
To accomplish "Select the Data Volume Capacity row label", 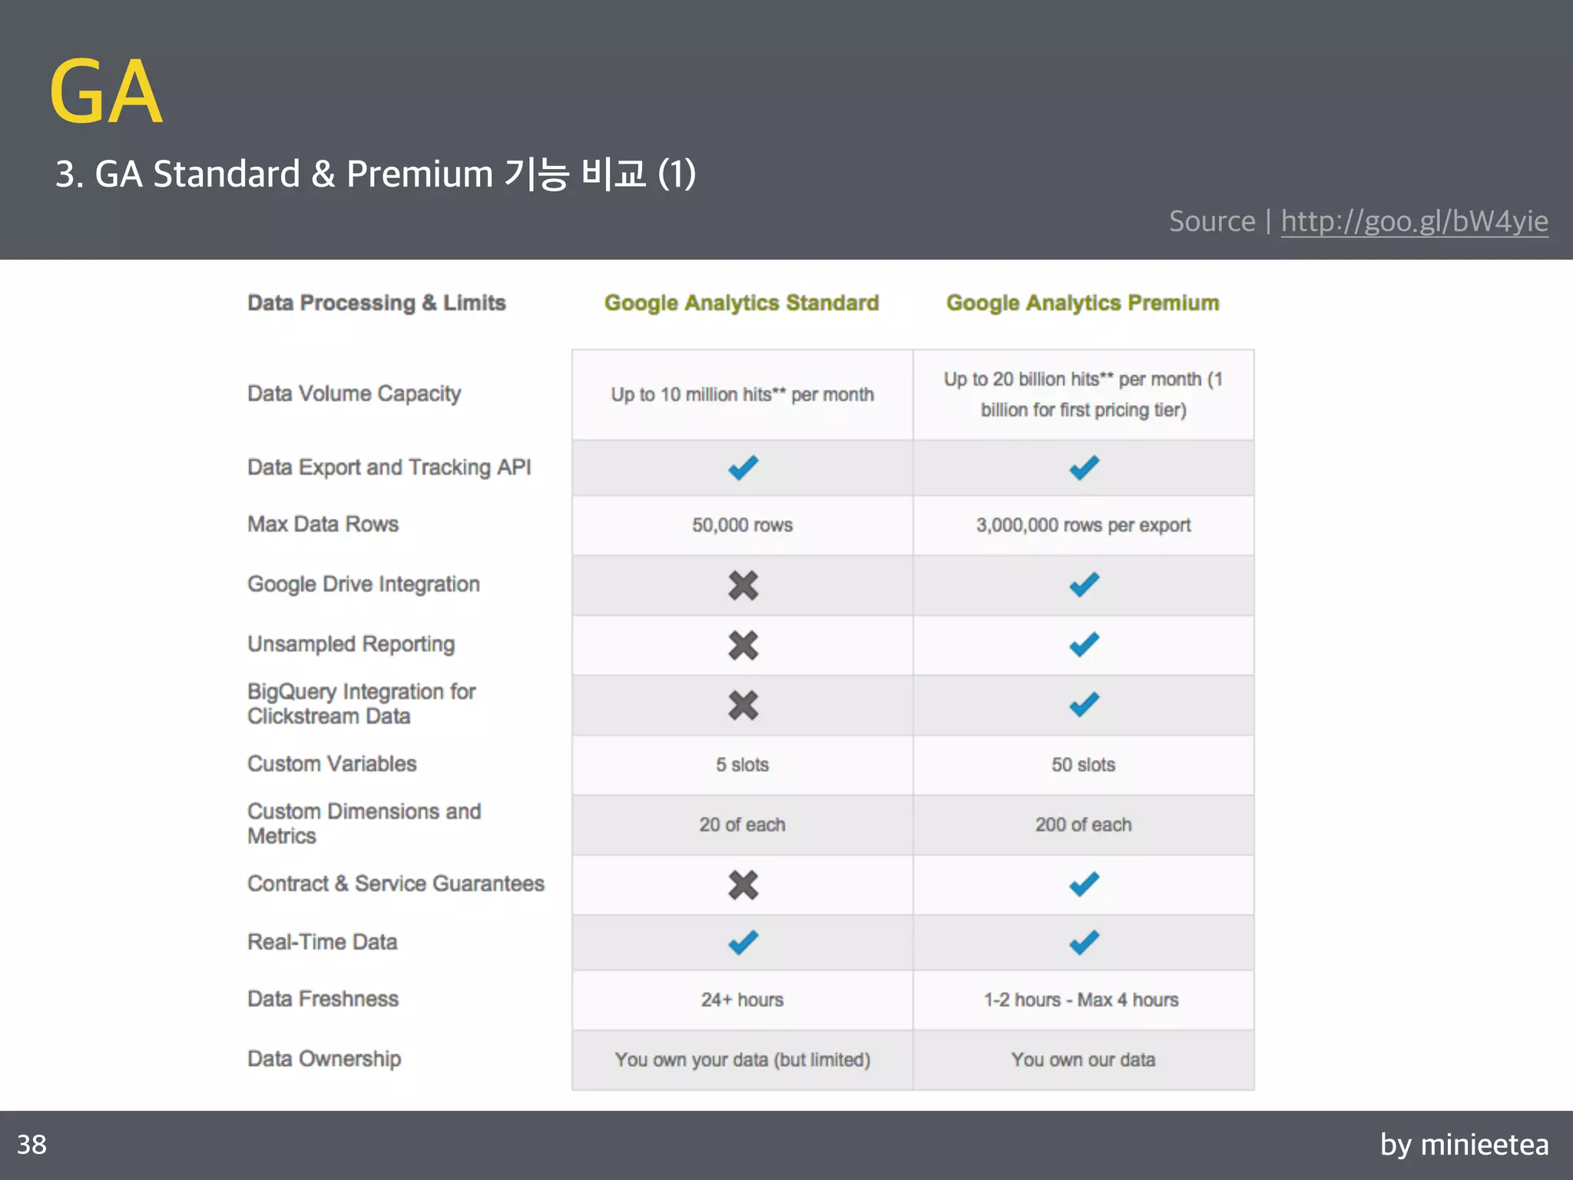I will click(x=354, y=393).
